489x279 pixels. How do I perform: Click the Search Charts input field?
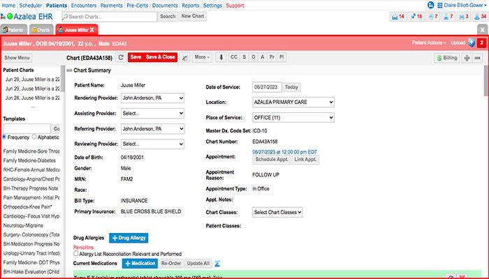[109, 17]
